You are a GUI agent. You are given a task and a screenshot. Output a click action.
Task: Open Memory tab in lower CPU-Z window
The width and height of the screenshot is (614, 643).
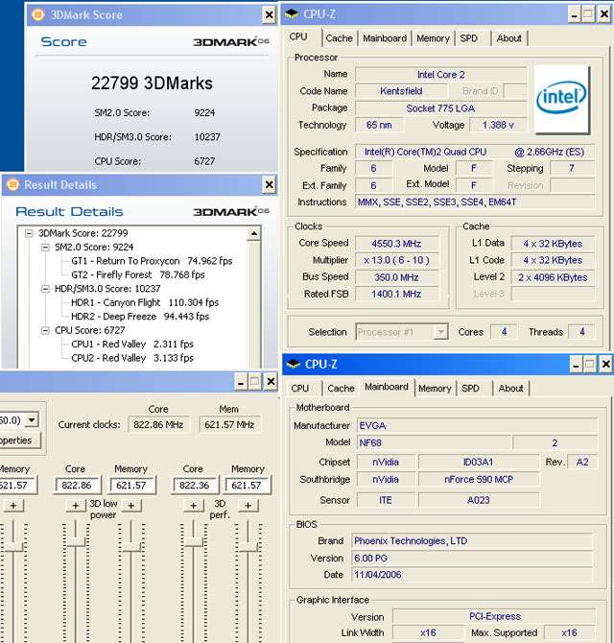tap(435, 388)
